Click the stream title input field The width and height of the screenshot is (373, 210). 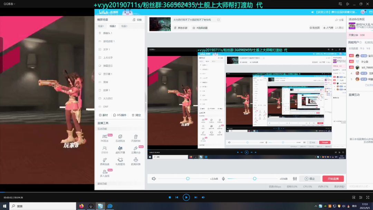(197, 20)
